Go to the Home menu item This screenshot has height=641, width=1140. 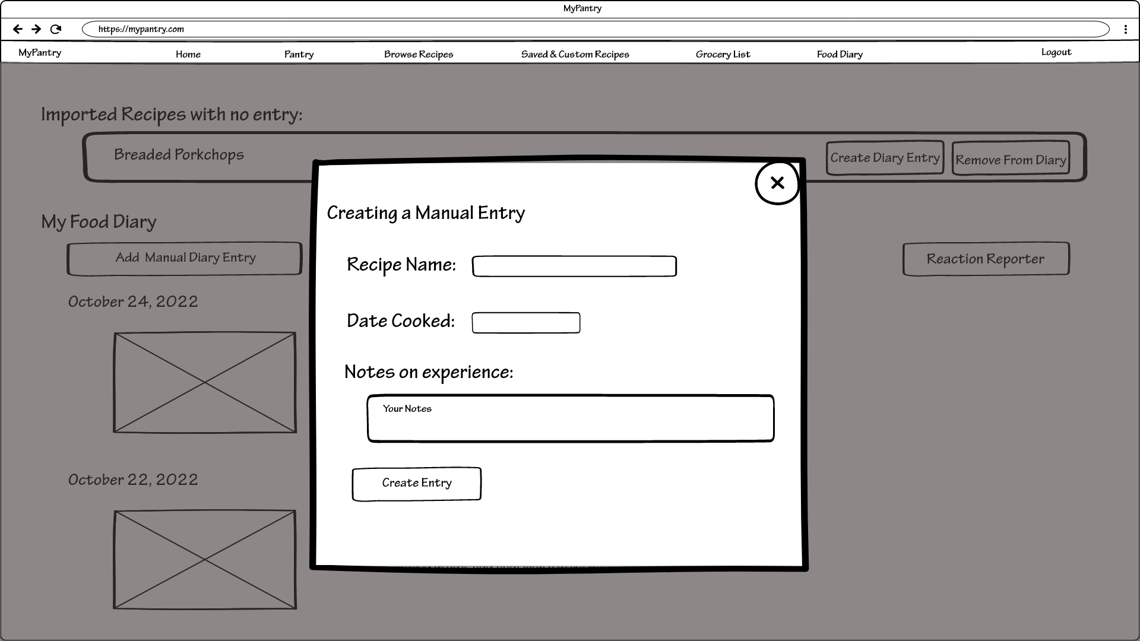[x=188, y=54]
